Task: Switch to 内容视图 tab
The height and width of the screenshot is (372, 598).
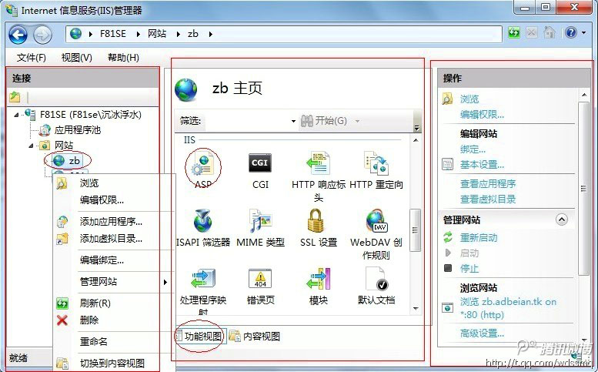Action: click(255, 336)
